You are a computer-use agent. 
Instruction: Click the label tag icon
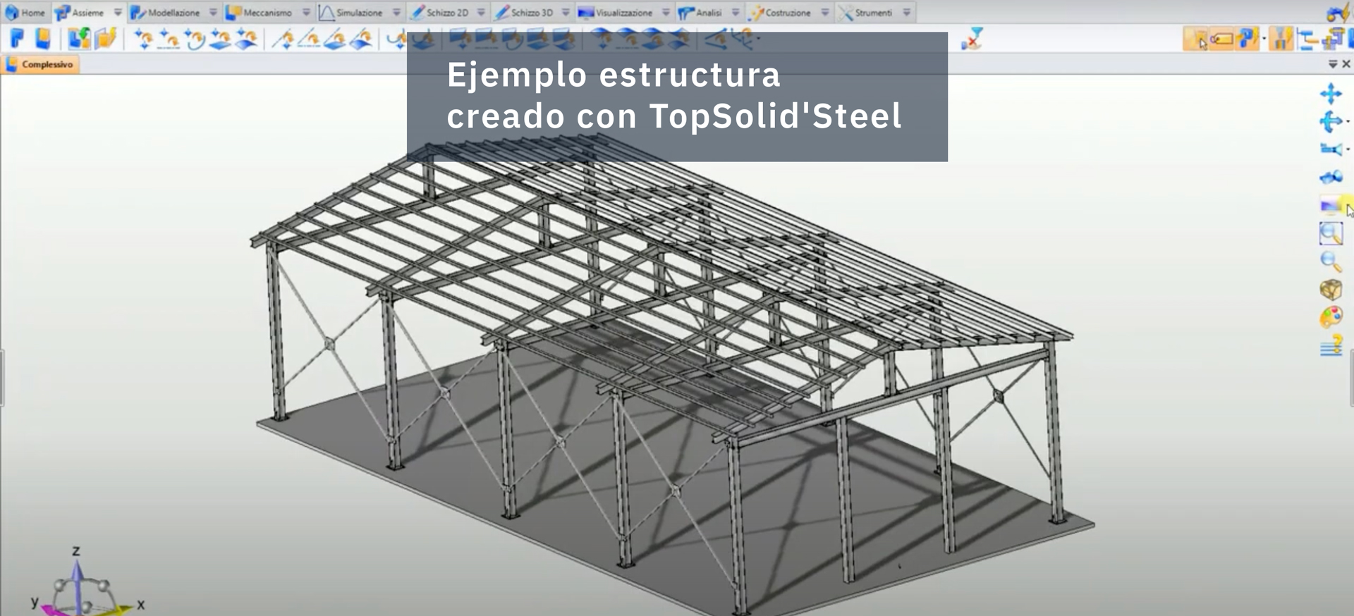click(x=1221, y=39)
